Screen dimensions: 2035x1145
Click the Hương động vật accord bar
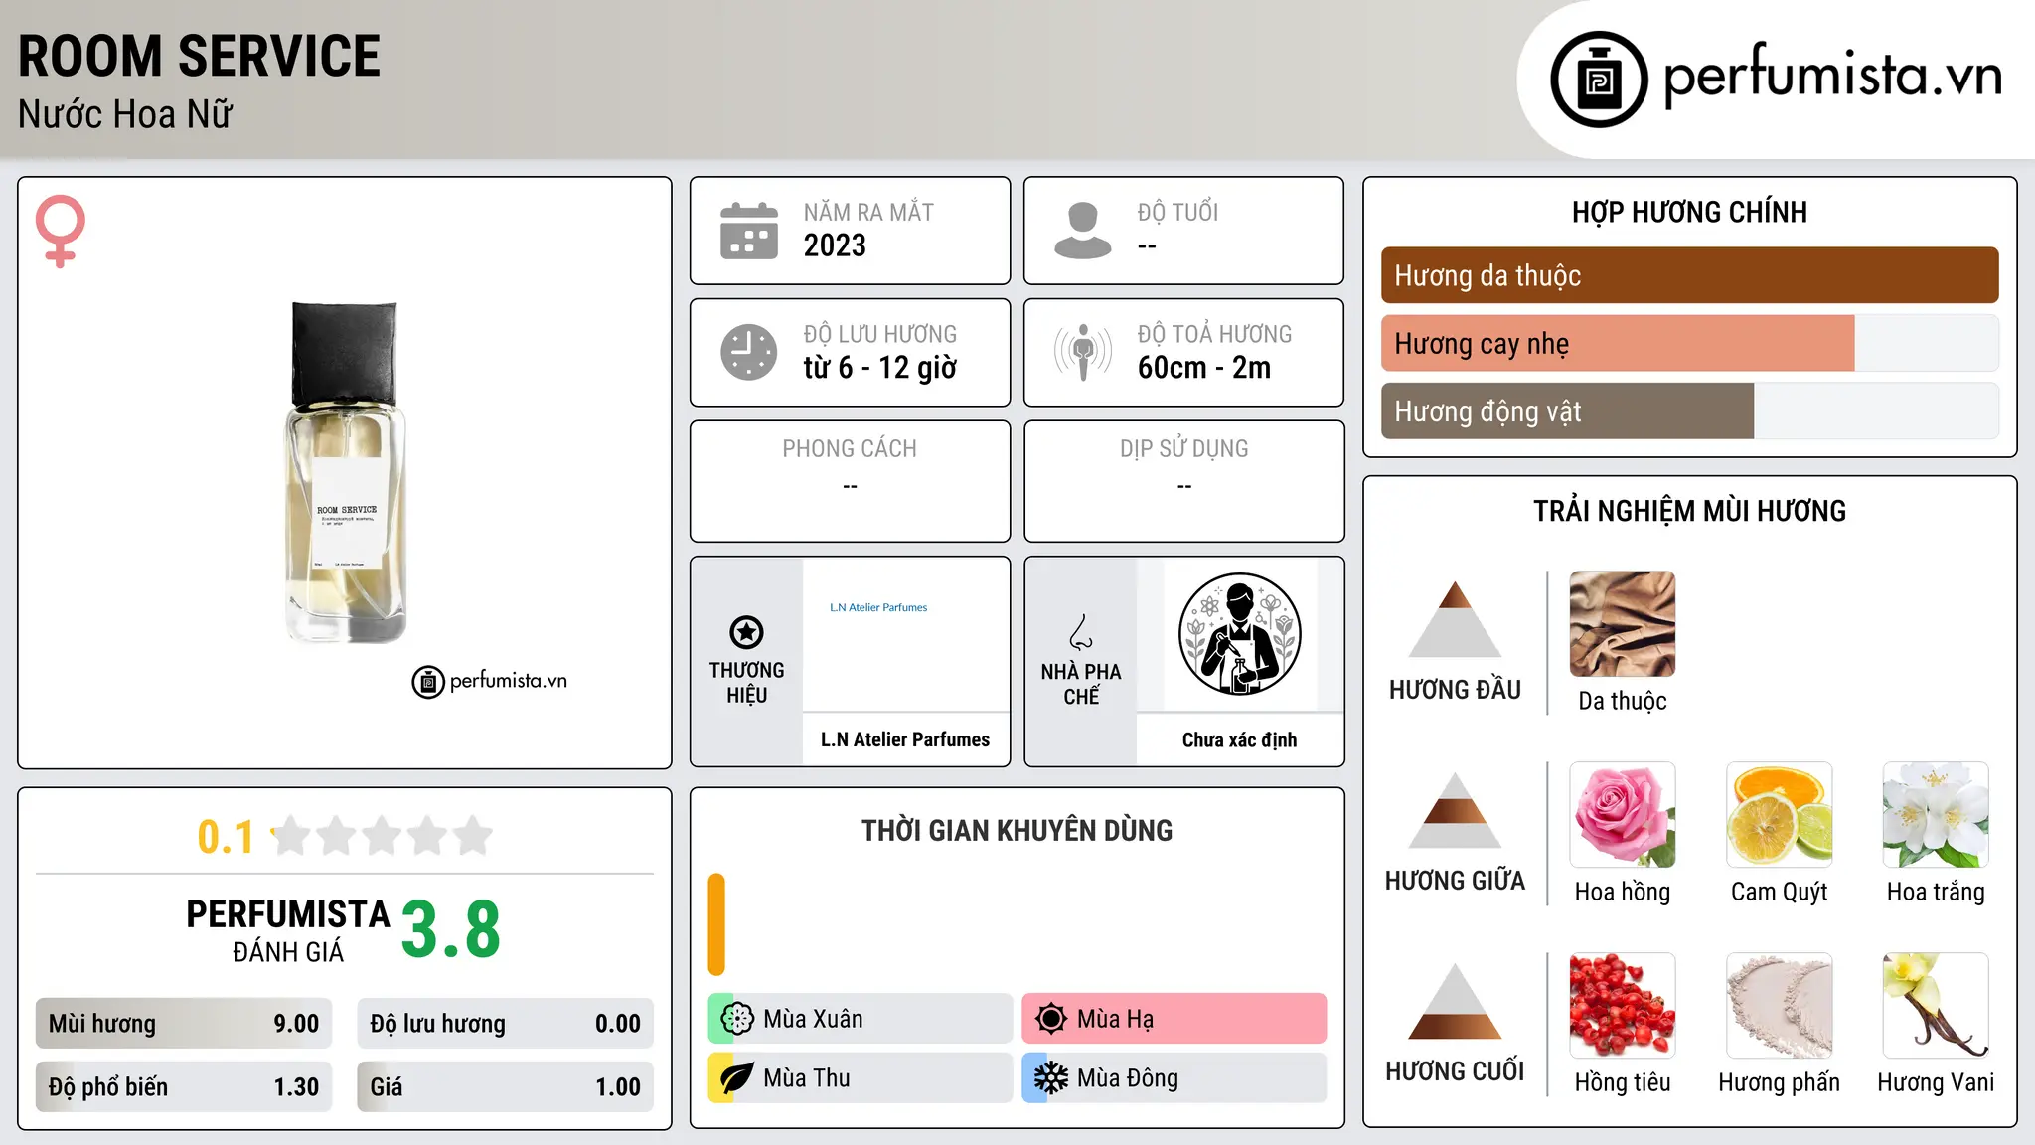[1690, 410]
